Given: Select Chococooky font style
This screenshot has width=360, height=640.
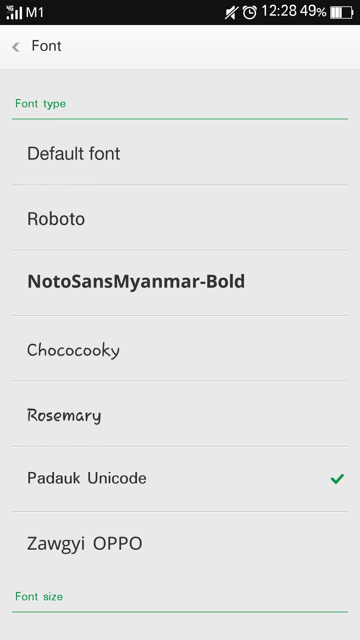Looking at the screenshot, I should click(74, 350).
